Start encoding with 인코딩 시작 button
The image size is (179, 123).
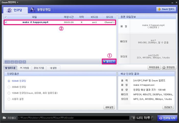coord(167,118)
